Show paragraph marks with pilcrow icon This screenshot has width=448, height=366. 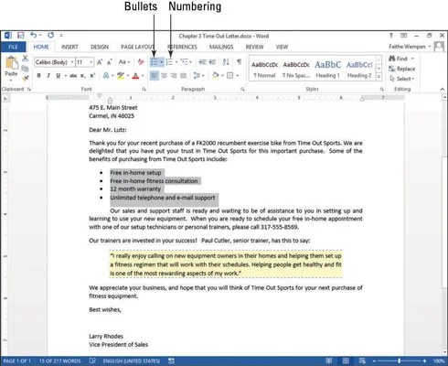point(240,62)
